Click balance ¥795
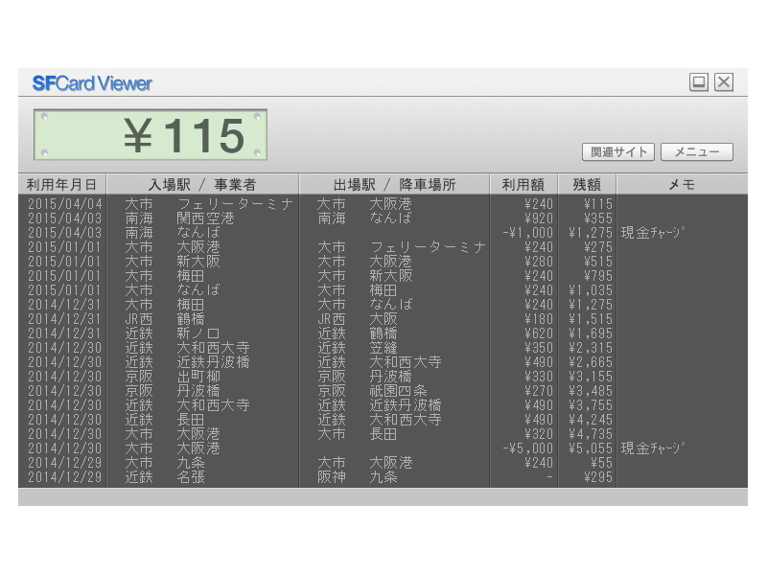 click(597, 276)
